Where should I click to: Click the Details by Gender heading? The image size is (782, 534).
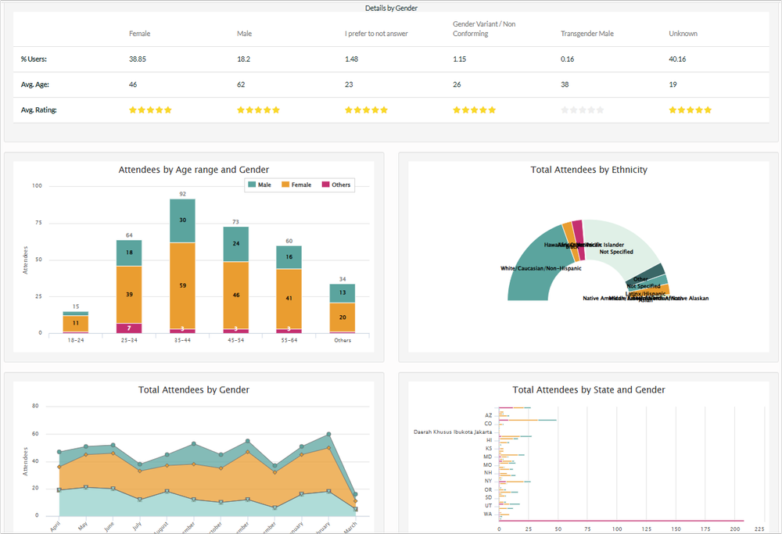tap(391, 8)
